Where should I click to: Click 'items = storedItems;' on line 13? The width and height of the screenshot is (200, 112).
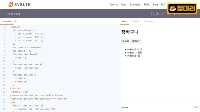[x=27, y=68]
